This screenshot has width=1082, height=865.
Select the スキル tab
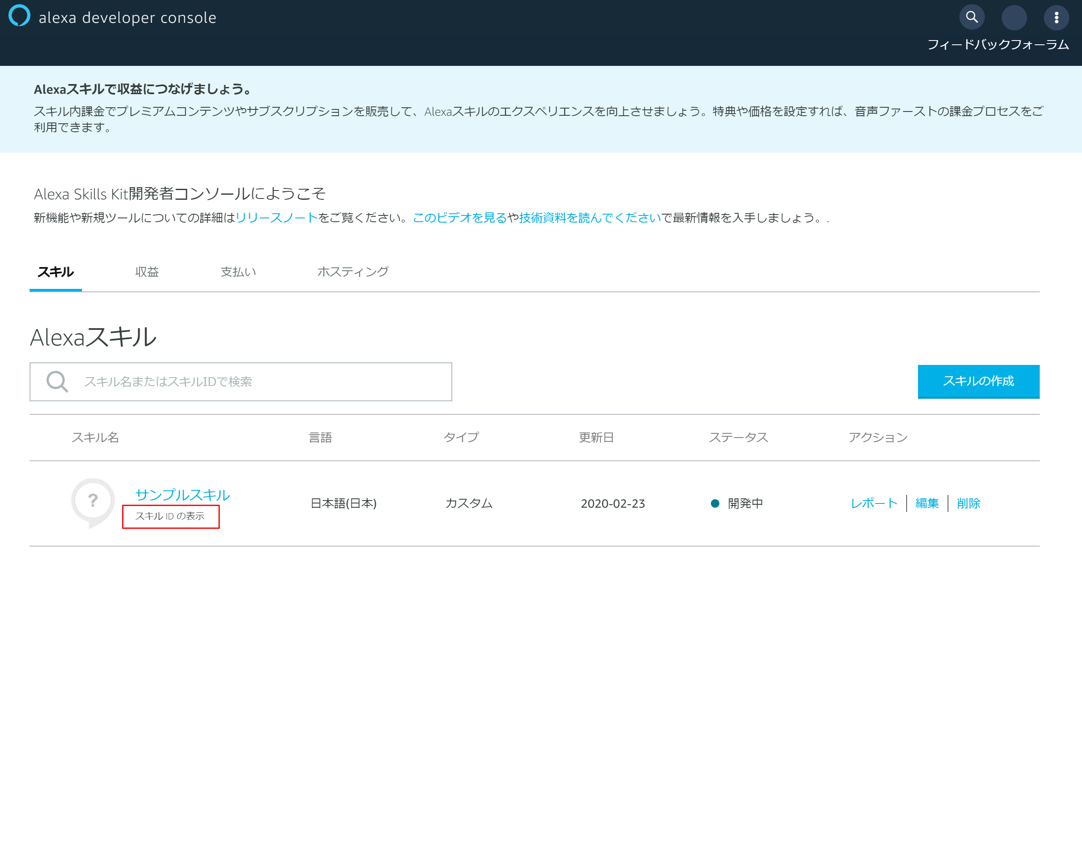pos(56,272)
